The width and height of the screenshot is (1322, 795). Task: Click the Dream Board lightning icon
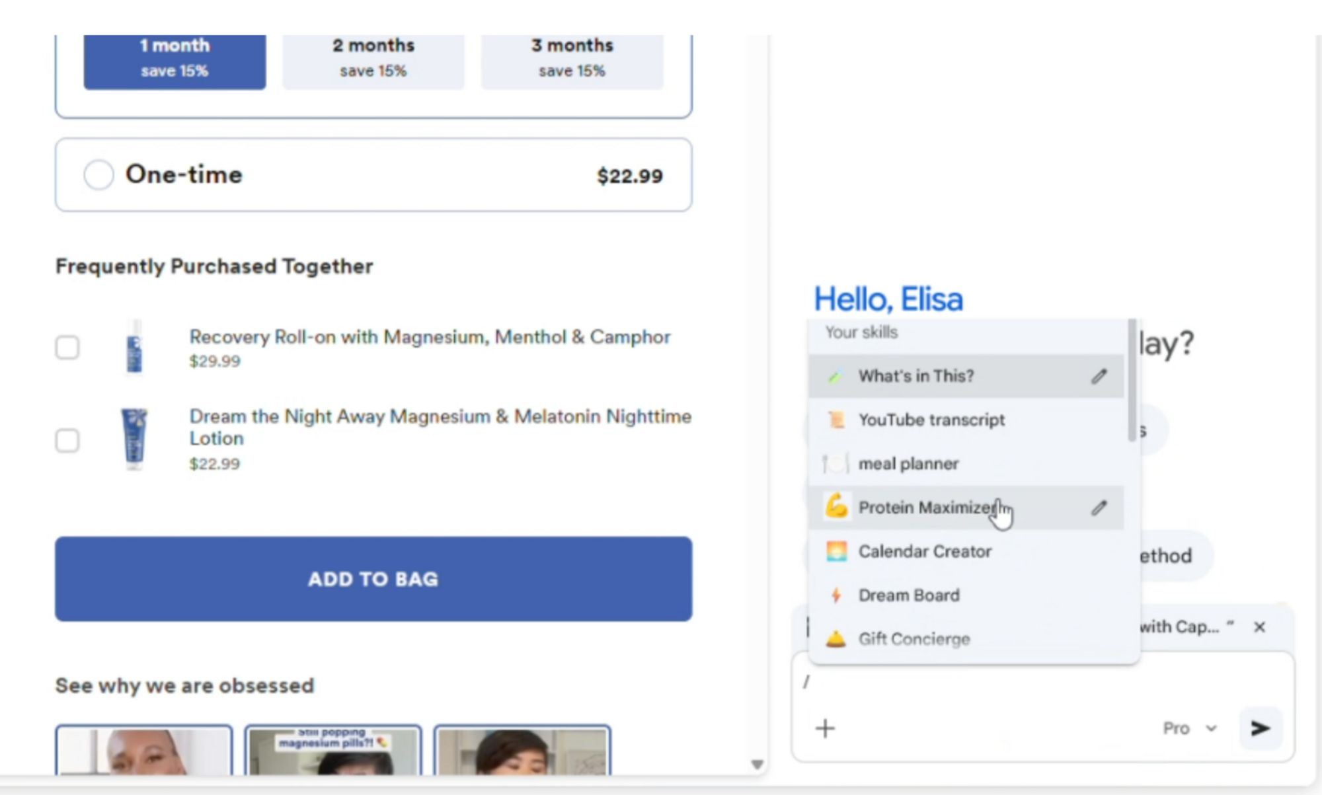[836, 595]
